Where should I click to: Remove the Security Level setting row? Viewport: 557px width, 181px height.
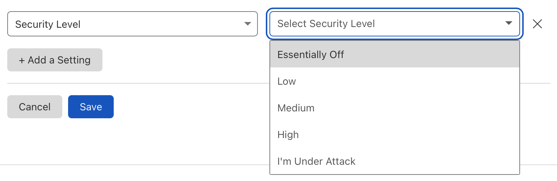[x=537, y=24]
